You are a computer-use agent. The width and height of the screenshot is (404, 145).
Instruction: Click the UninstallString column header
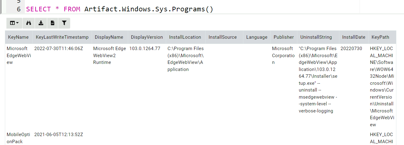click(x=316, y=37)
